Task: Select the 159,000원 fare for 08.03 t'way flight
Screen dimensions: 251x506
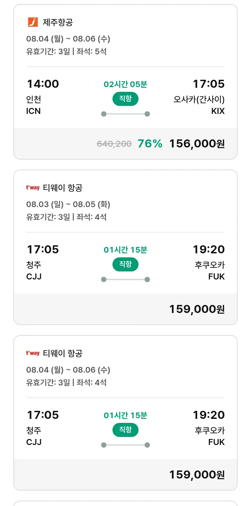Action: pyautogui.click(x=197, y=309)
